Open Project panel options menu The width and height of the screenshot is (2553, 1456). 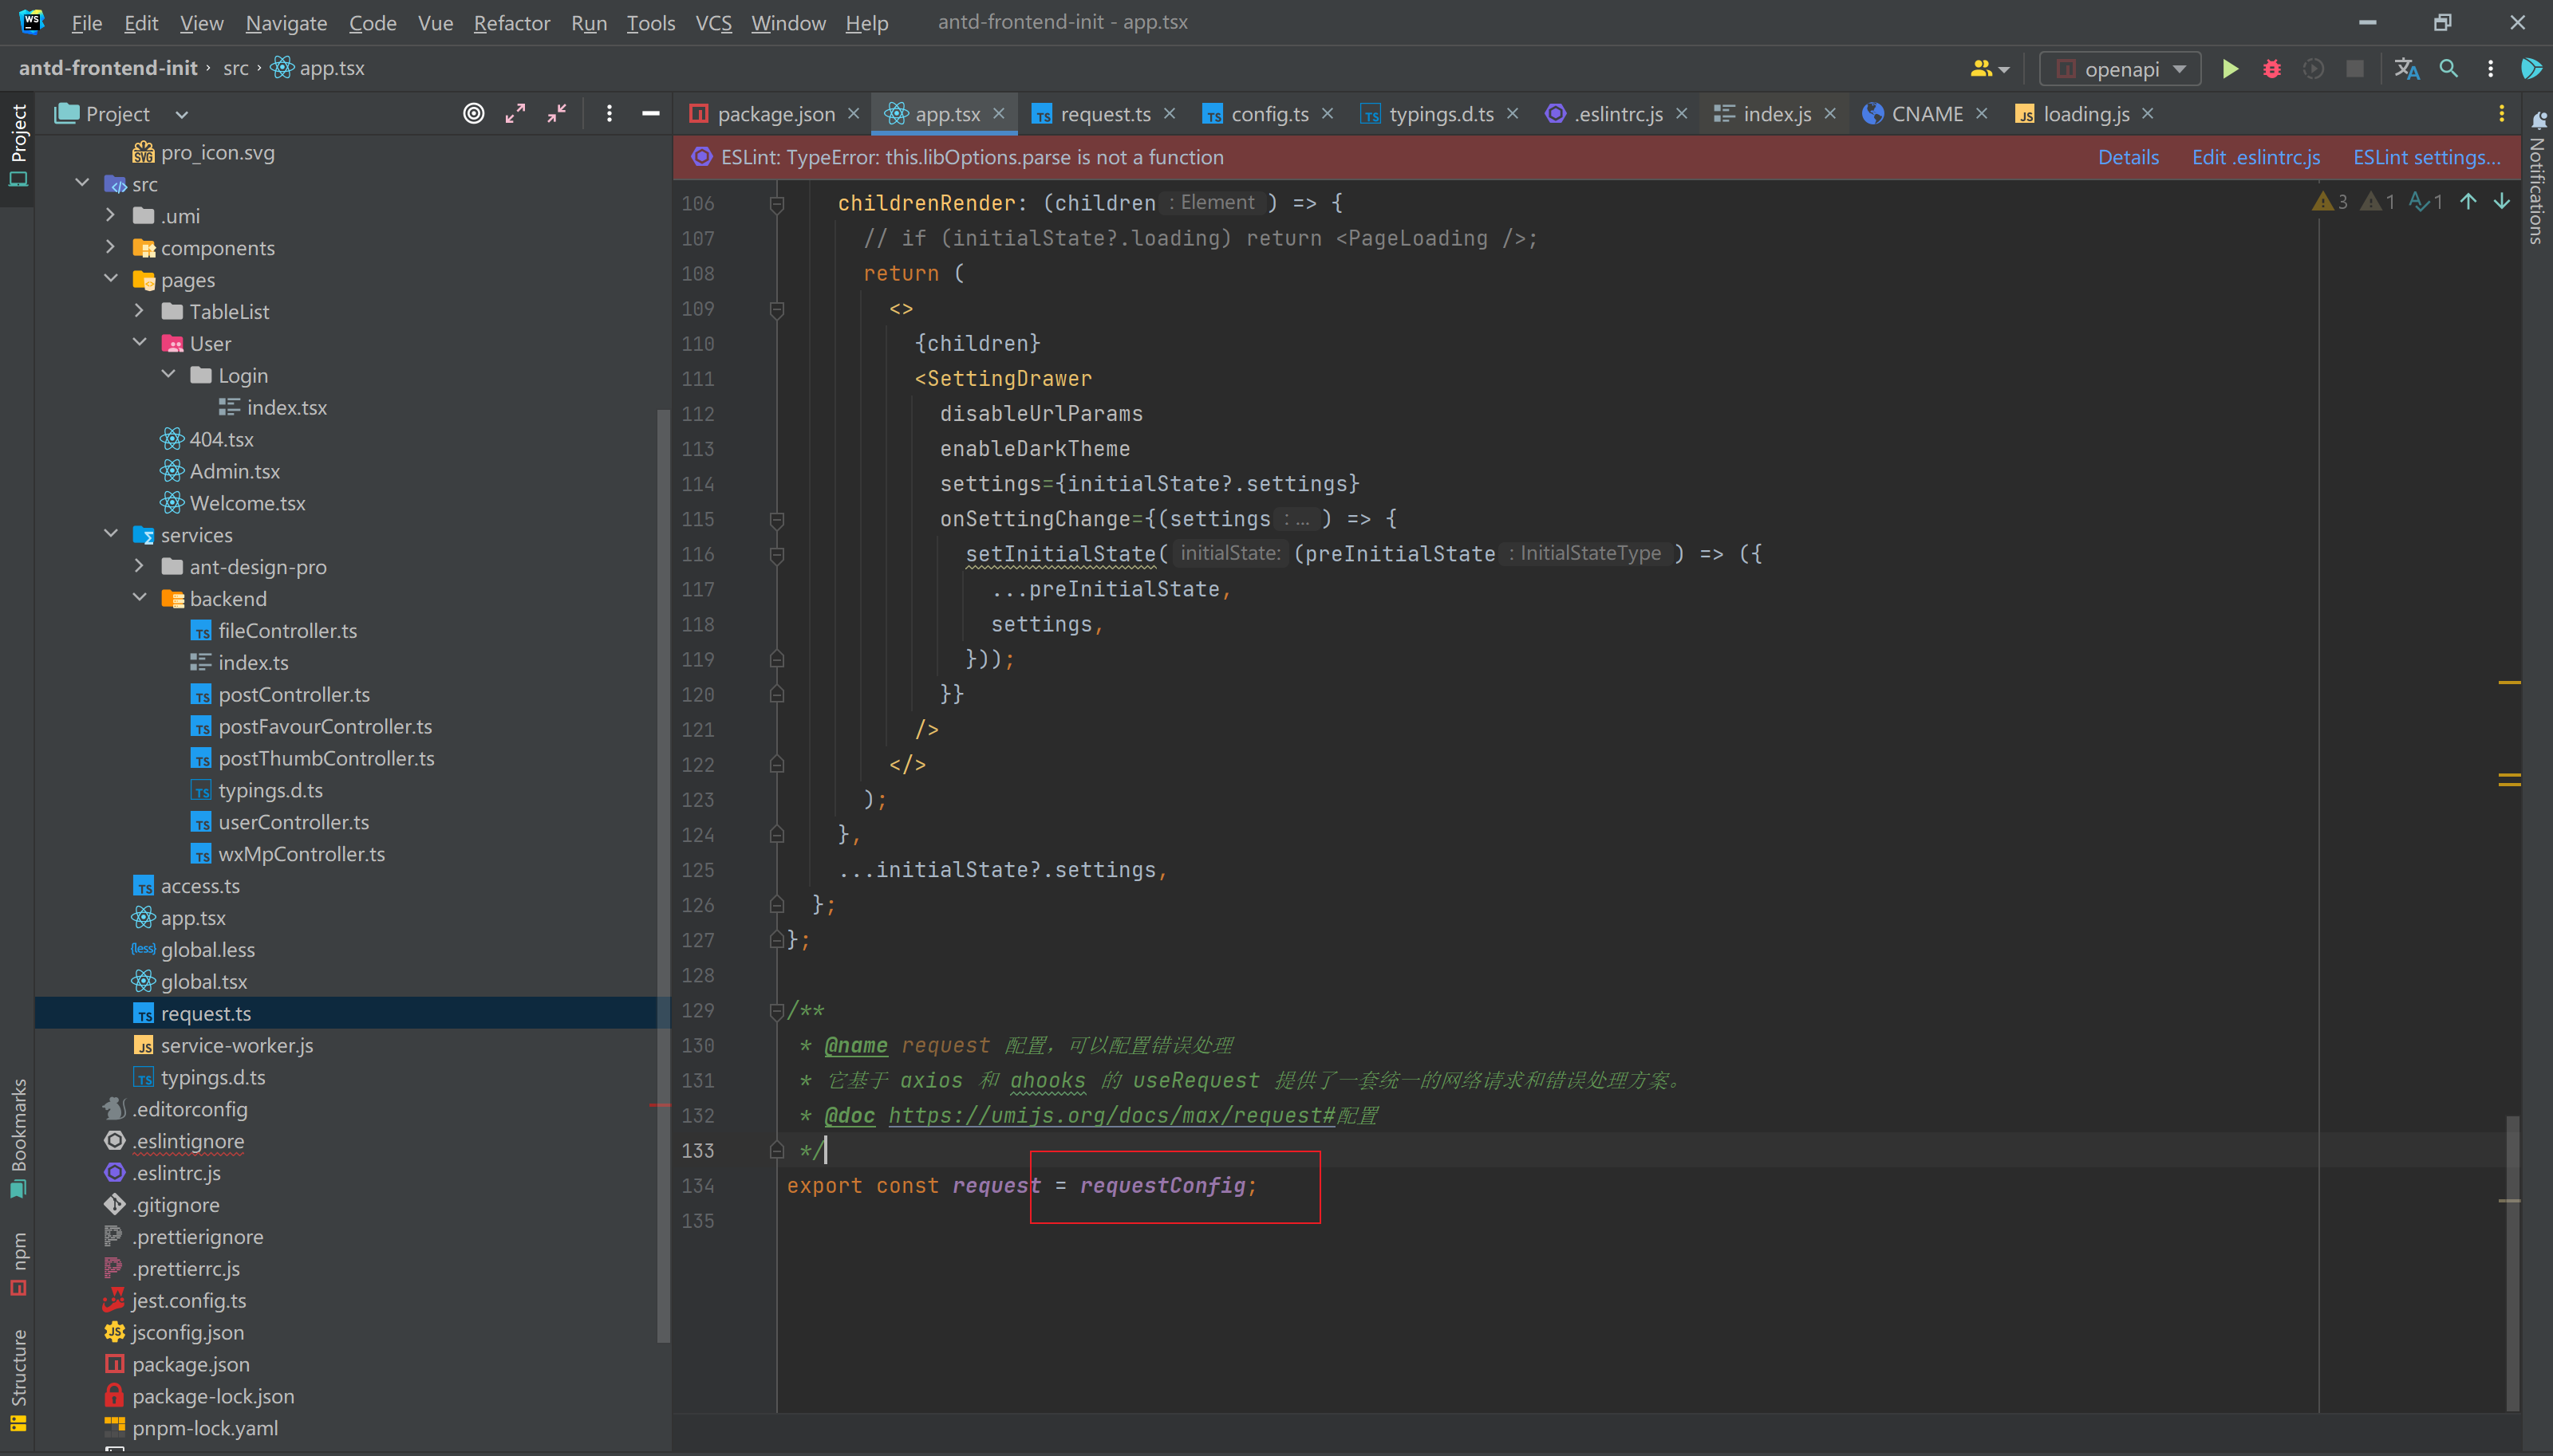click(x=610, y=114)
